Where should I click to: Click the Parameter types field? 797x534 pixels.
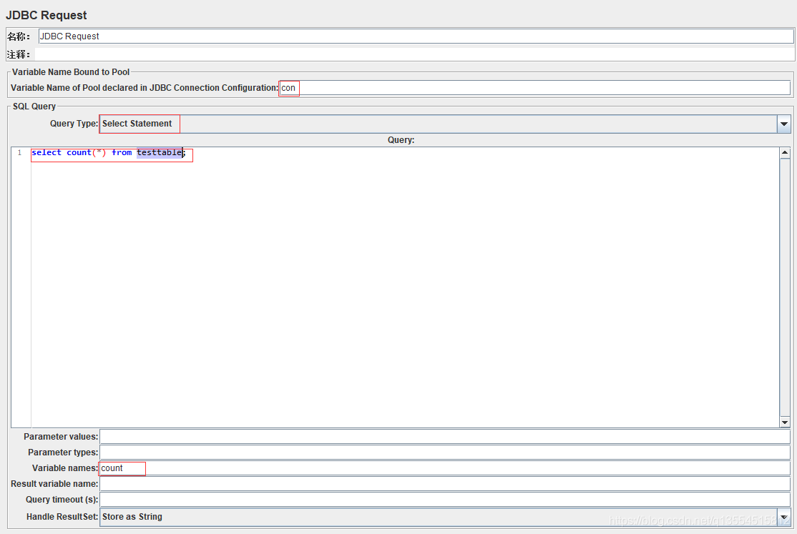445,453
